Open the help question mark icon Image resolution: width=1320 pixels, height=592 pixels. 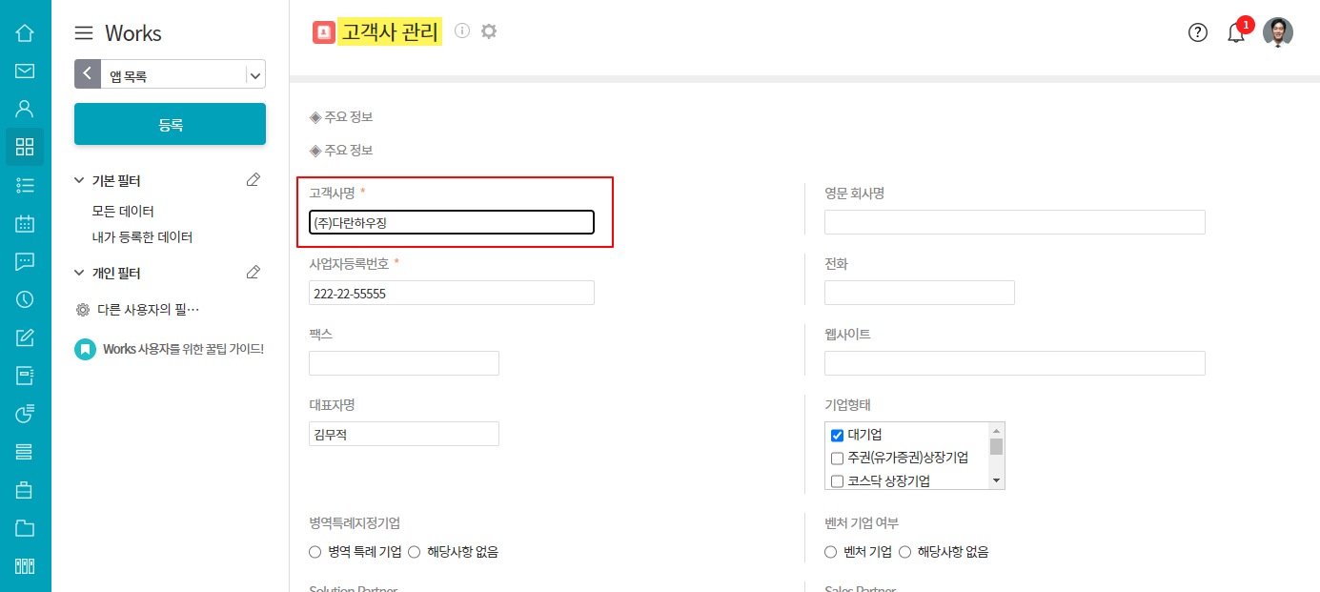(1198, 32)
